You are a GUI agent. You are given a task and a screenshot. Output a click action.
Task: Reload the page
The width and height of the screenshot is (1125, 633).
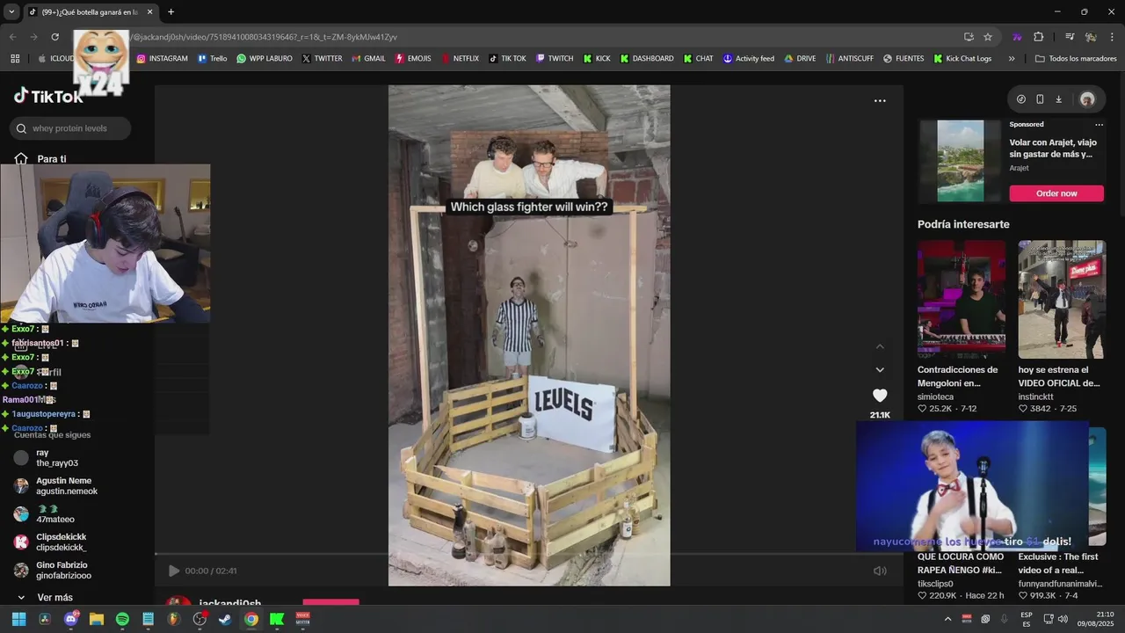(54, 37)
